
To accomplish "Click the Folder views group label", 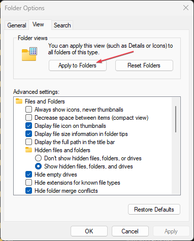I will coord(33,38).
